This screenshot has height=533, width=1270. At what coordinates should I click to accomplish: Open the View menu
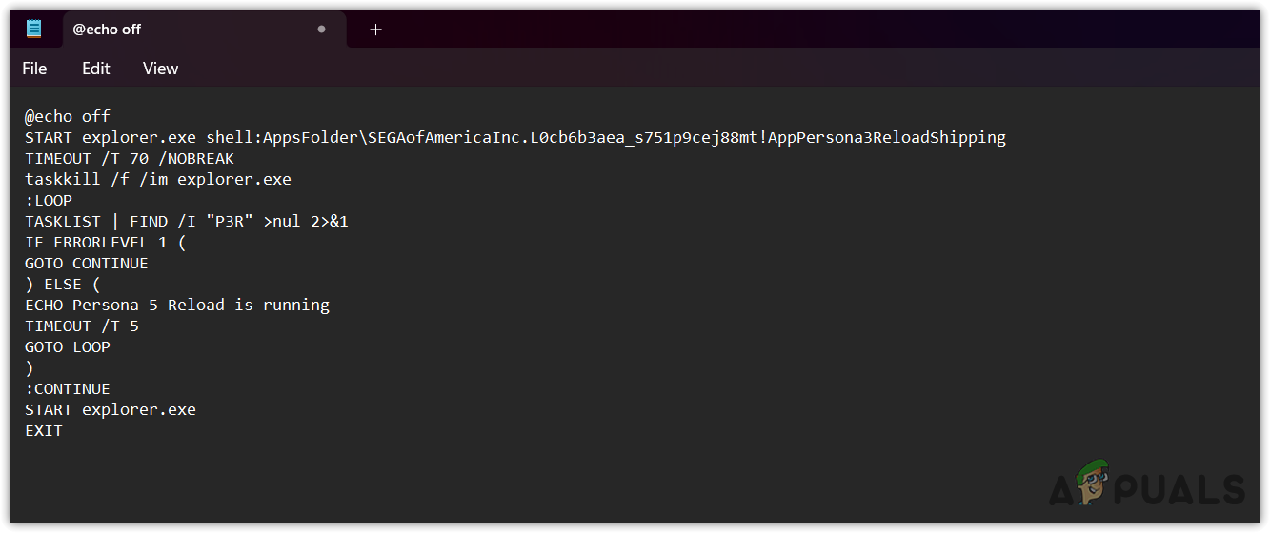(x=160, y=69)
